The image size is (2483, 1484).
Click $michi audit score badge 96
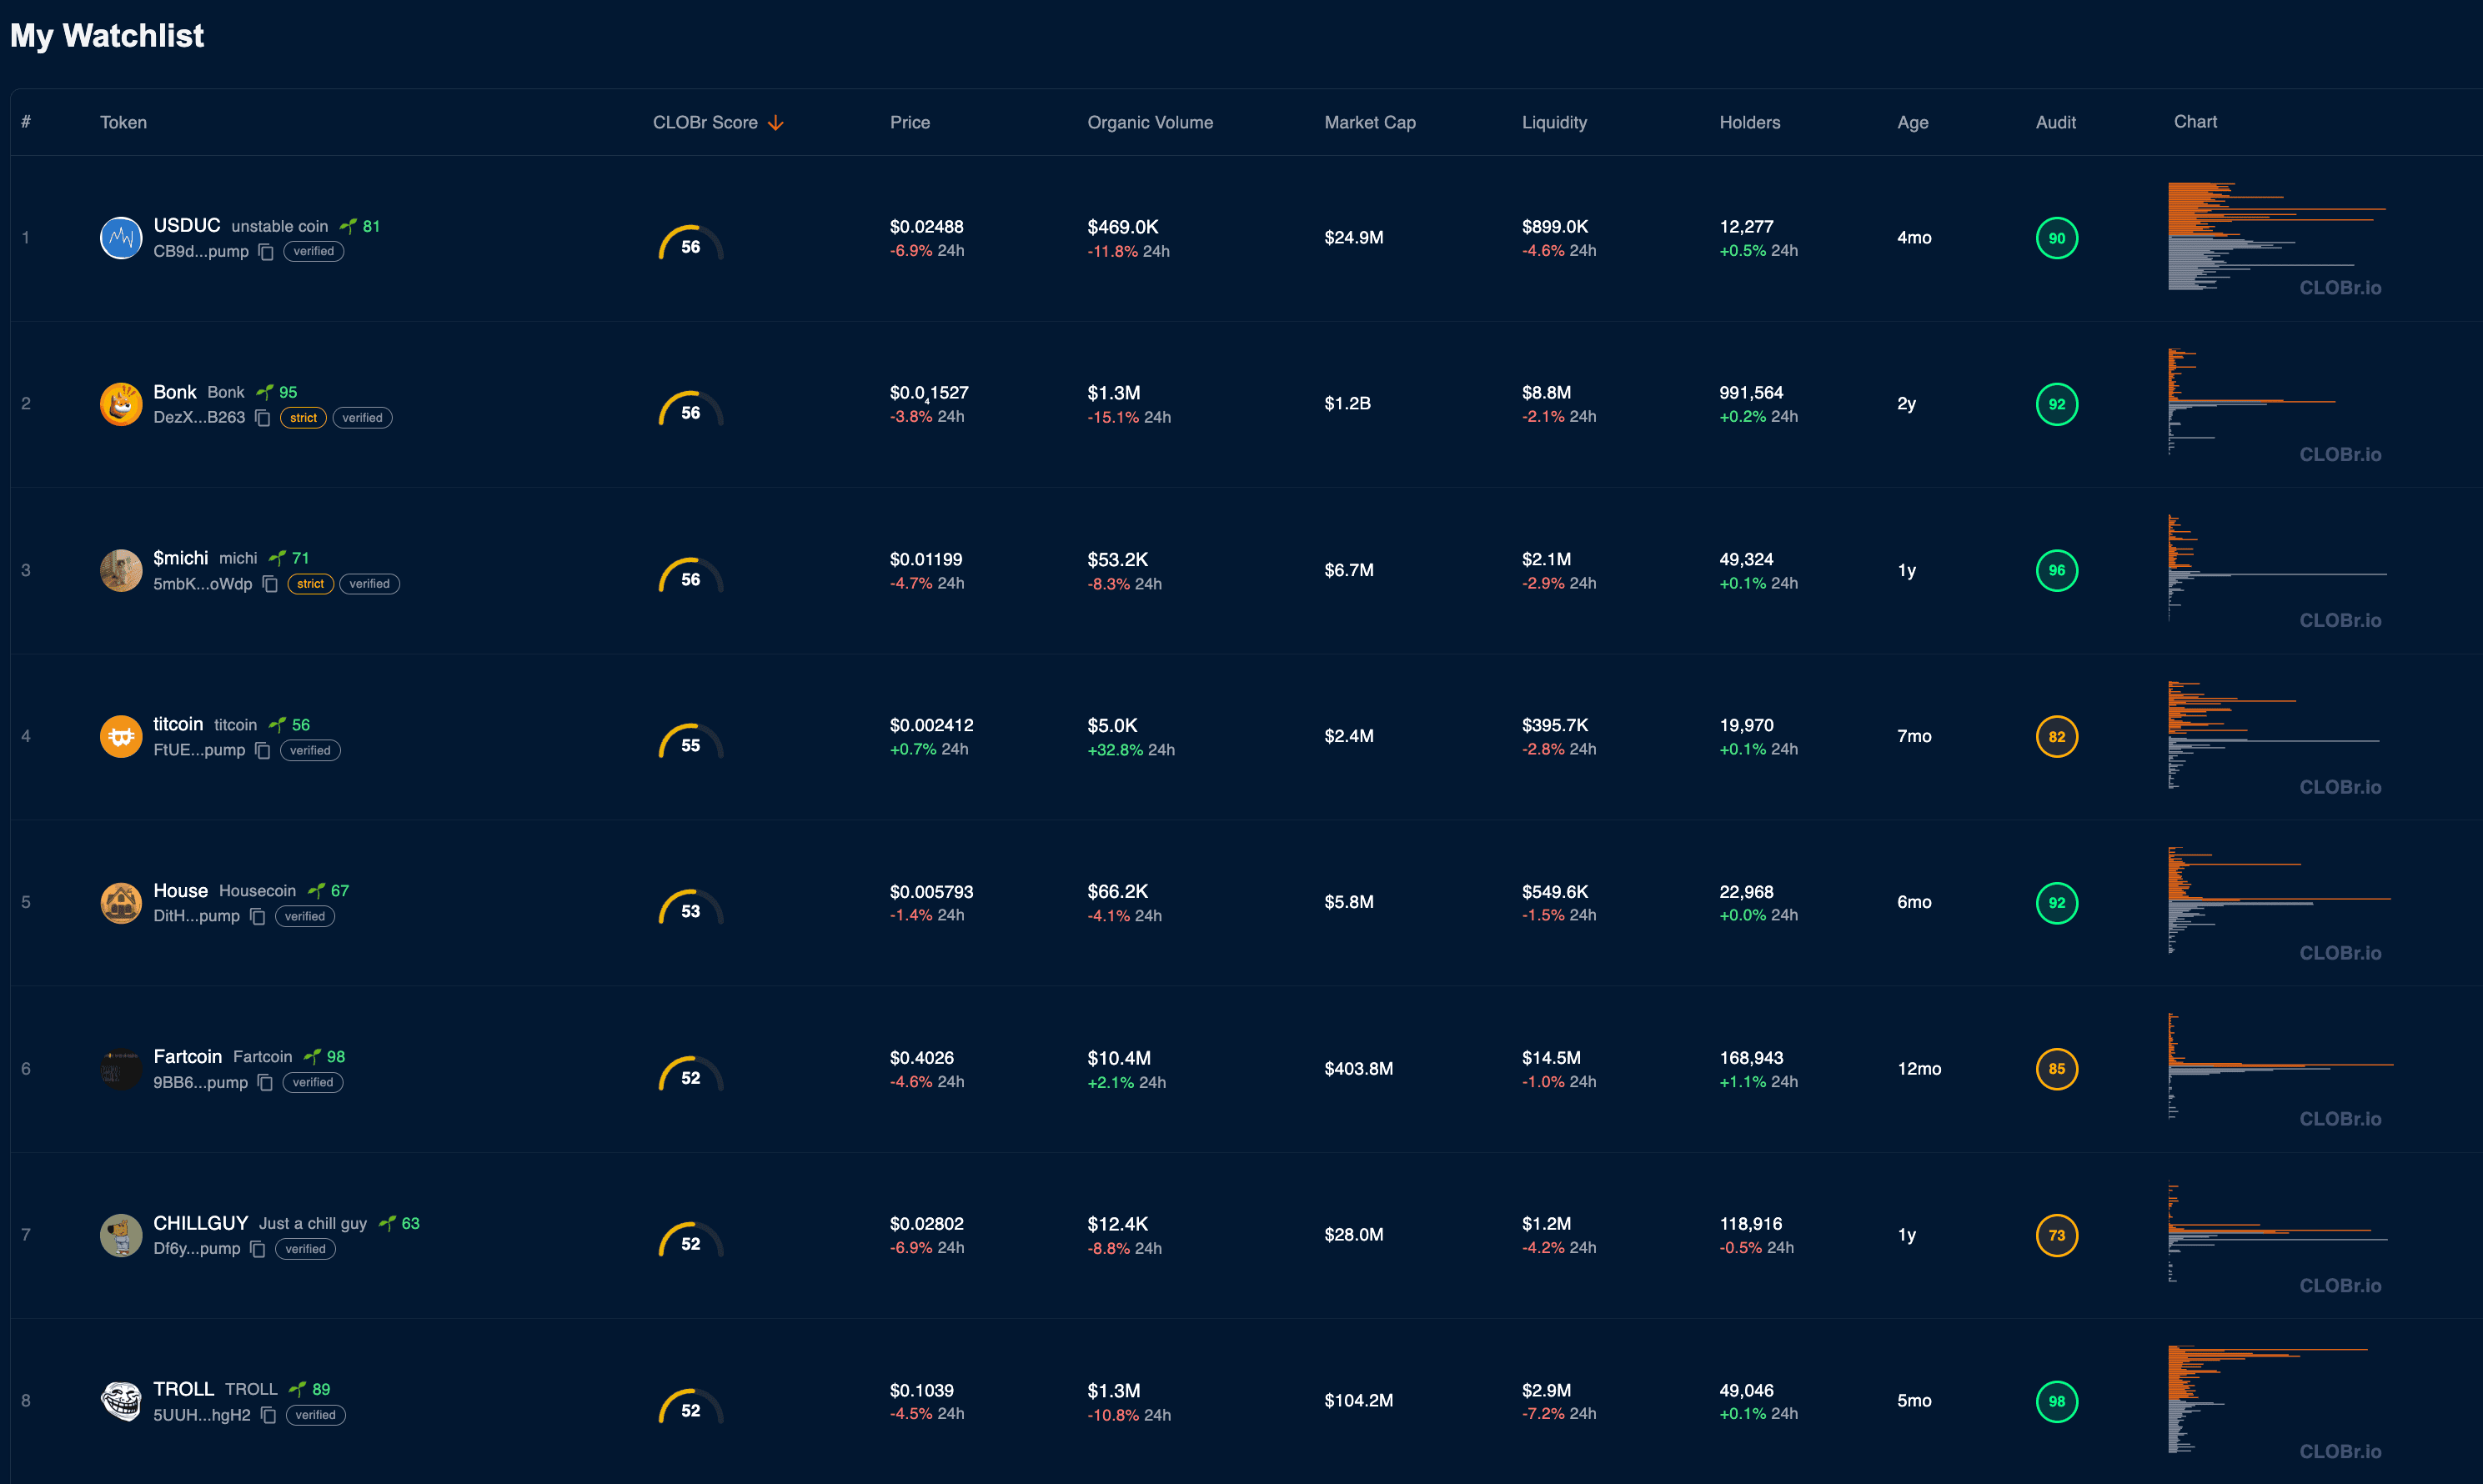point(2057,570)
